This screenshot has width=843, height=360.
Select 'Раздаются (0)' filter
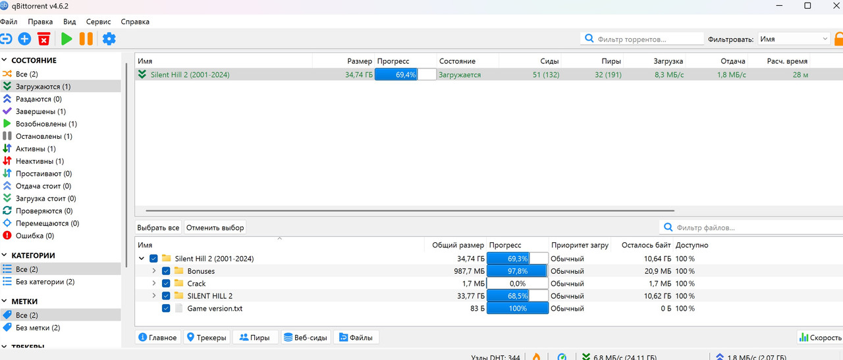61,99
